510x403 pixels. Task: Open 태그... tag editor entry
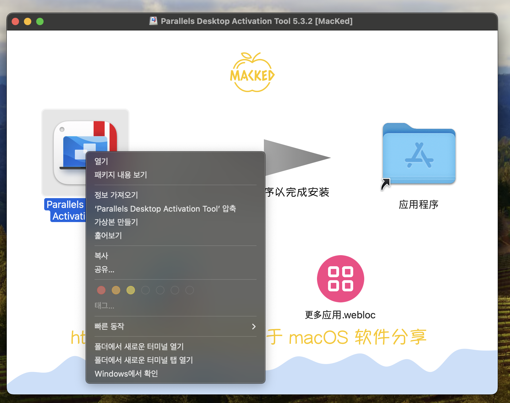click(104, 305)
